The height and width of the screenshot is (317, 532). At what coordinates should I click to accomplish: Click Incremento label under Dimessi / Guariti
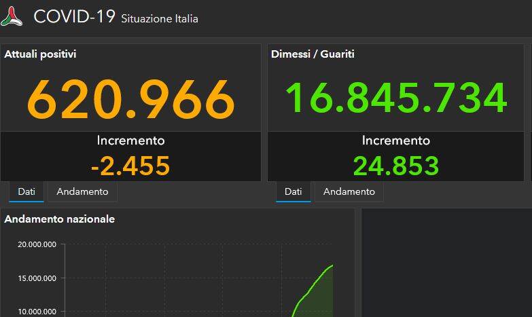396,141
